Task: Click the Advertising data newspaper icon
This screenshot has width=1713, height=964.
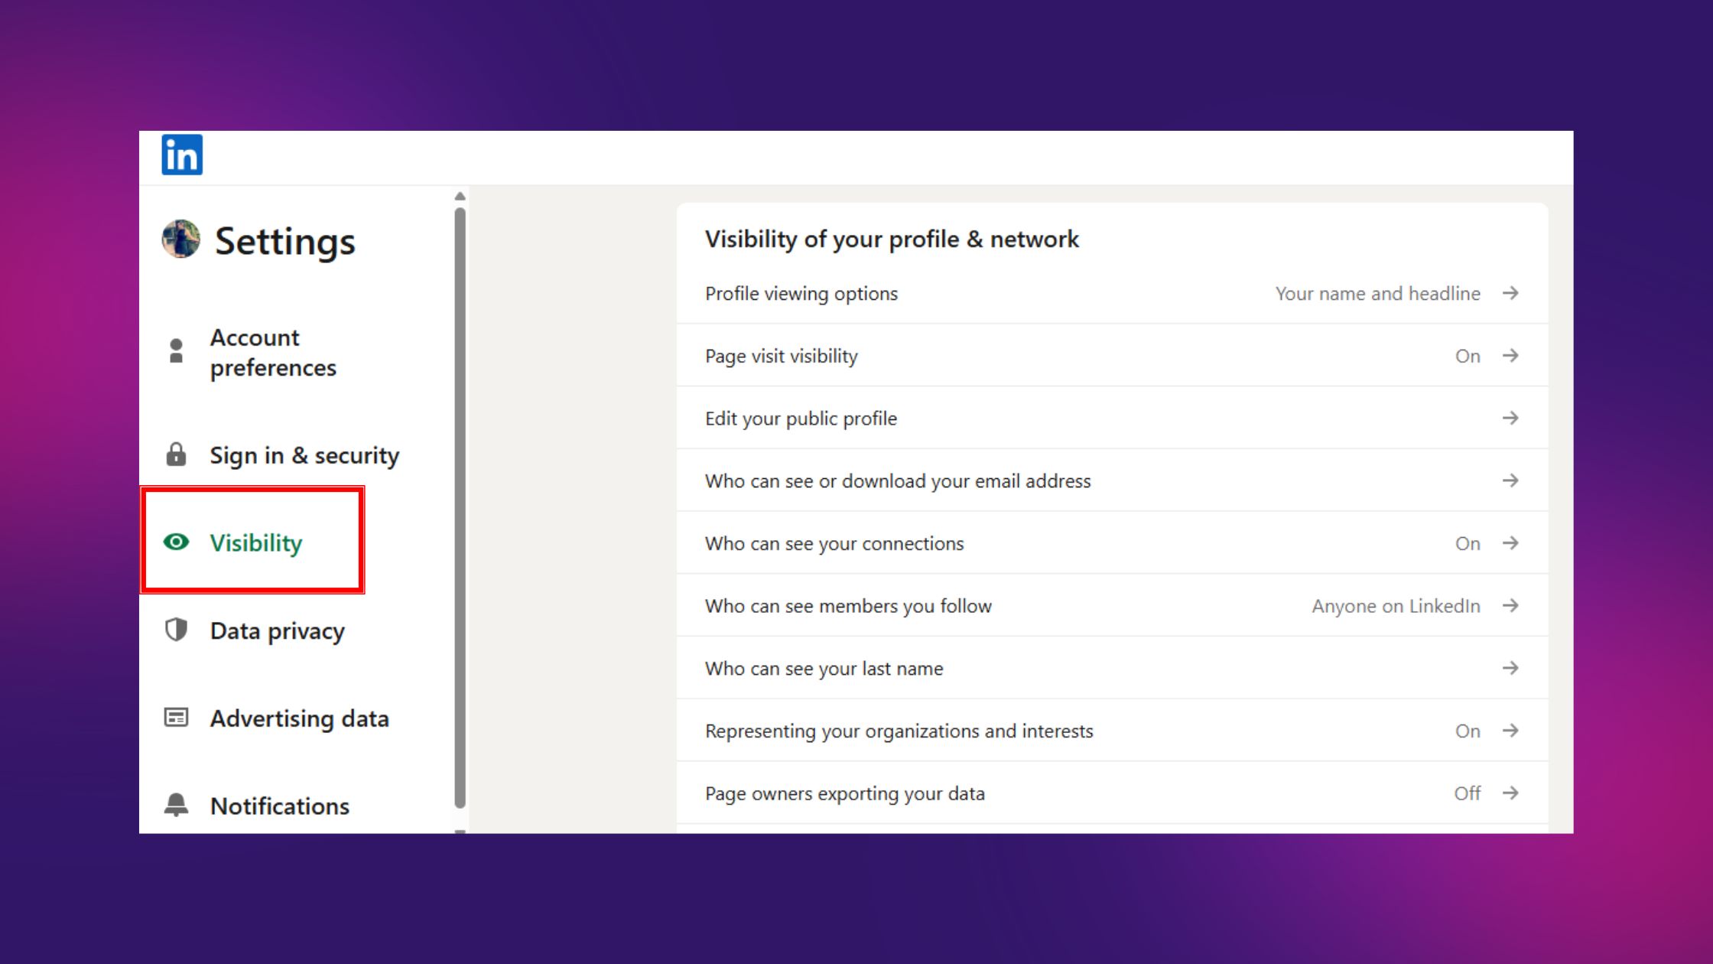Action: pyautogui.click(x=176, y=718)
